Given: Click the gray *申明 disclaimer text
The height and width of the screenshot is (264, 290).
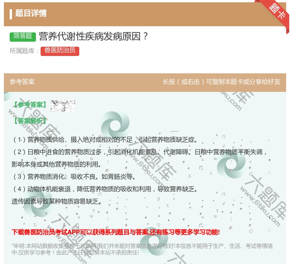Looking at the screenshot, I should (142, 249).
